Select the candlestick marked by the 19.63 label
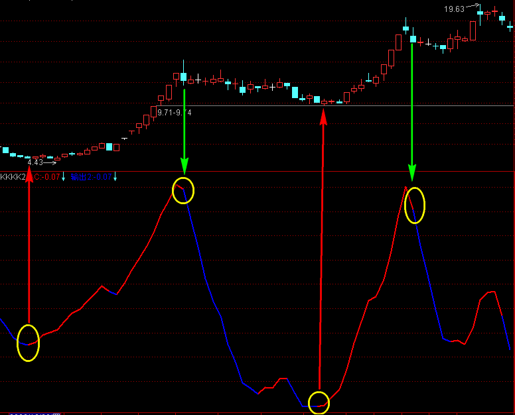The width and height of the screenshot is (515, 415). [x=480, y=14]
